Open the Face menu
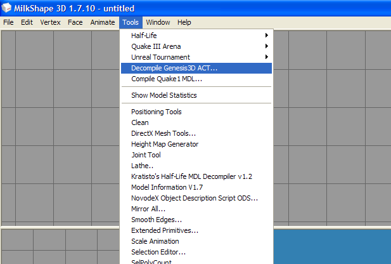 [x=75, y=22]
